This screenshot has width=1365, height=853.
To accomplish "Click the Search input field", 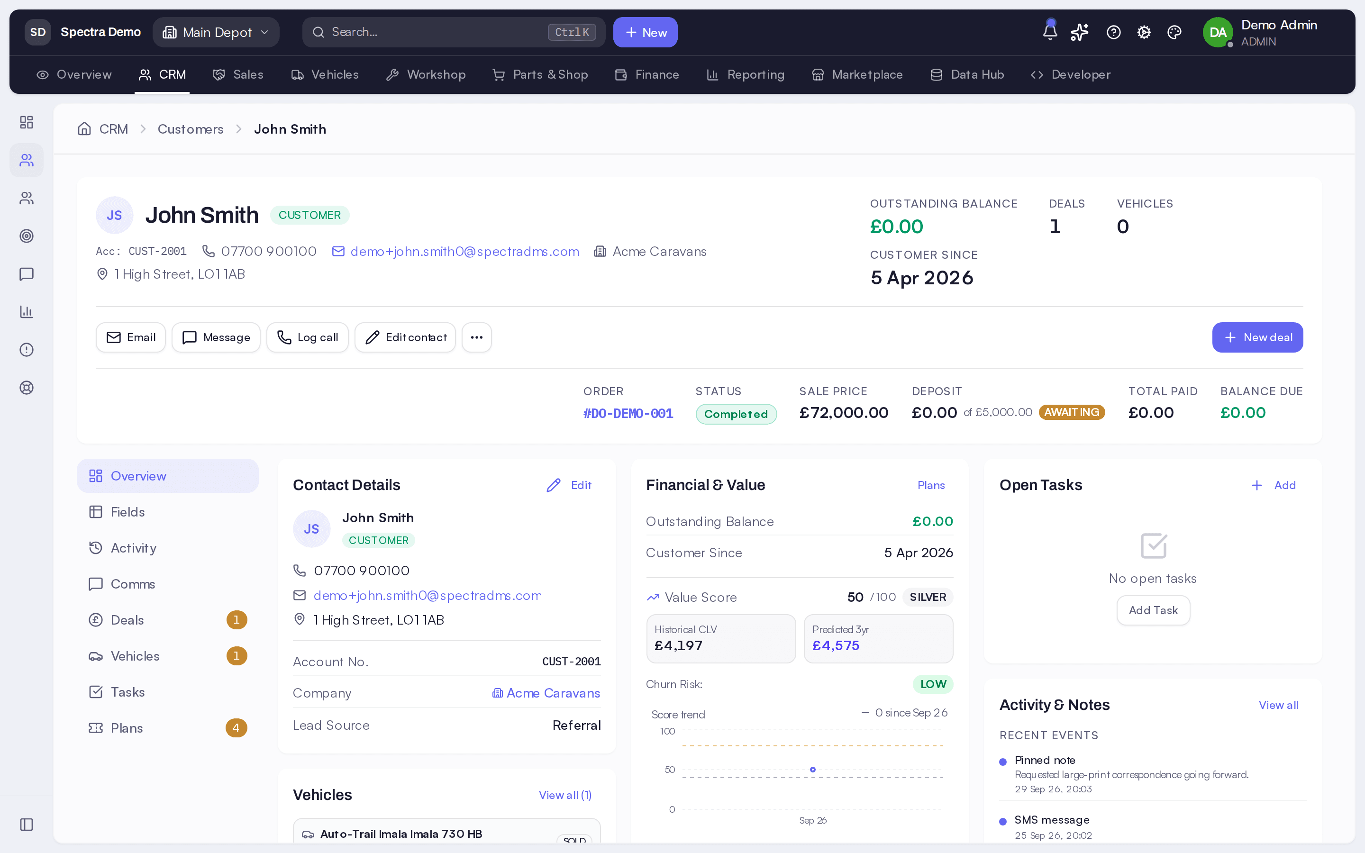I will (x=454, y=32).
